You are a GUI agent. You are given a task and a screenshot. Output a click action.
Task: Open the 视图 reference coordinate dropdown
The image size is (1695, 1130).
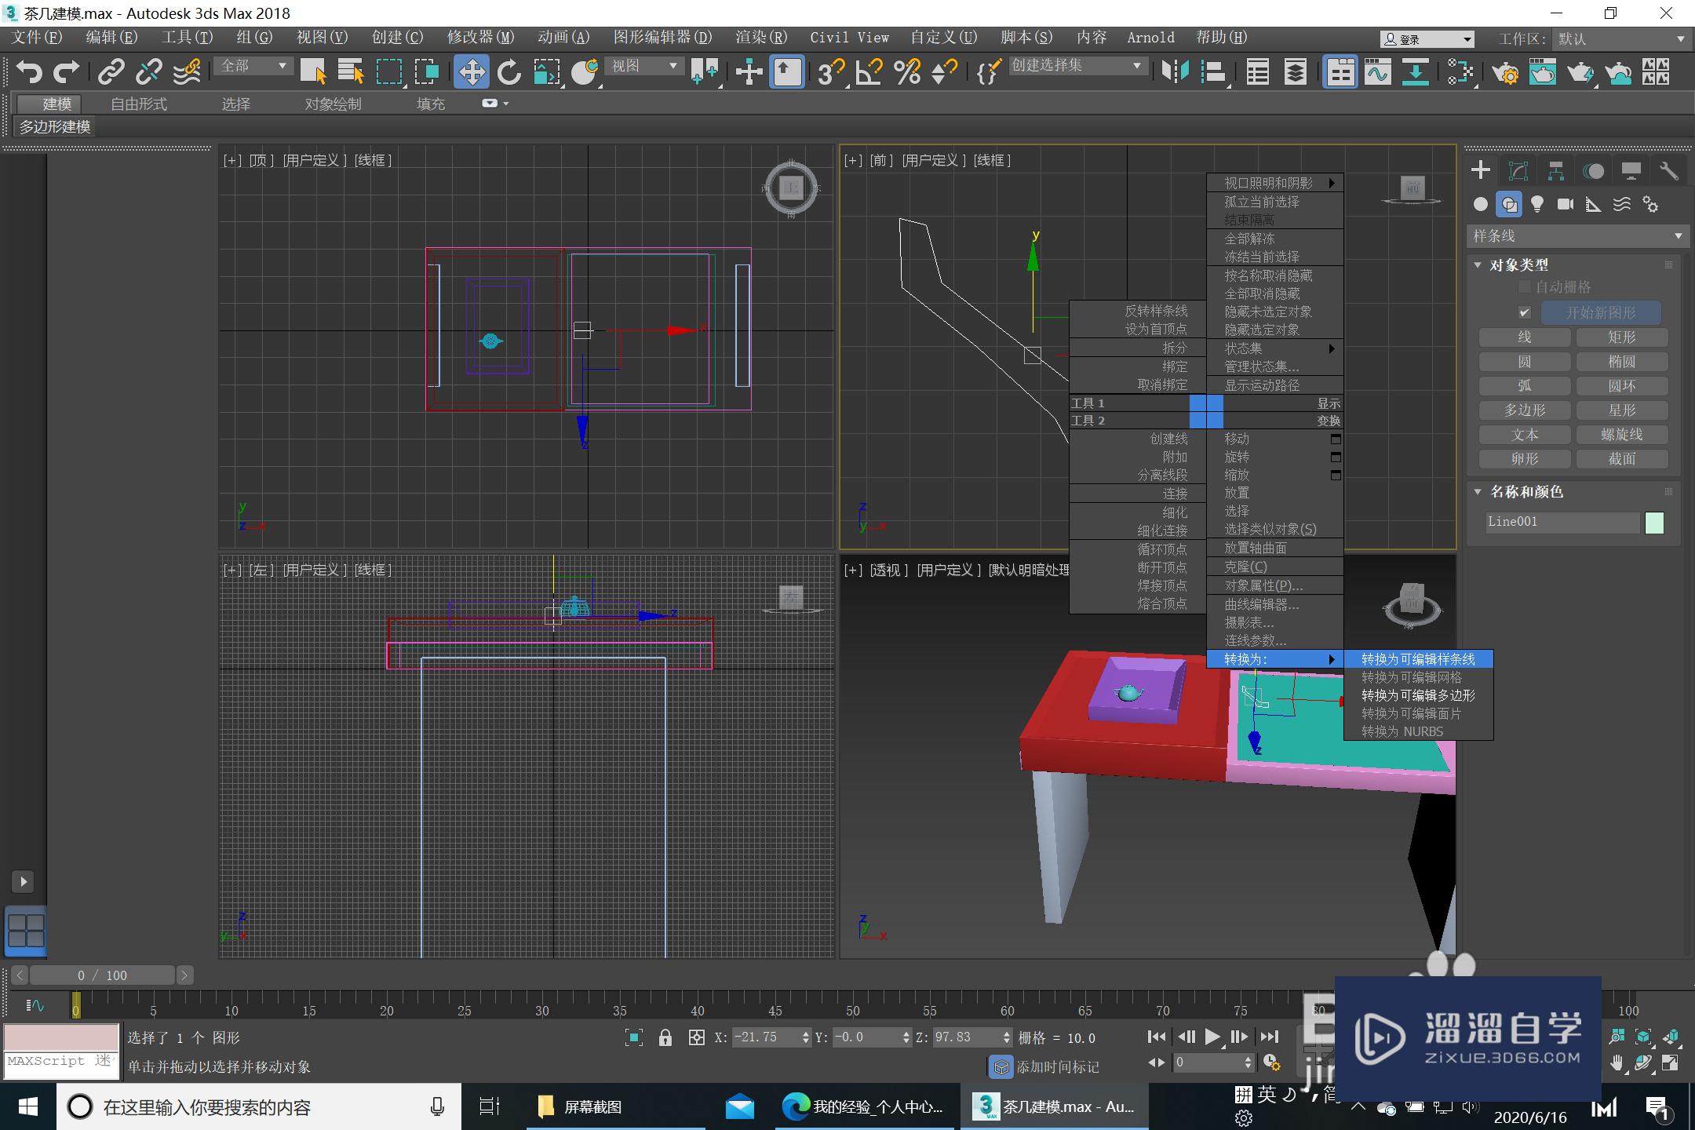coord(644,66)
